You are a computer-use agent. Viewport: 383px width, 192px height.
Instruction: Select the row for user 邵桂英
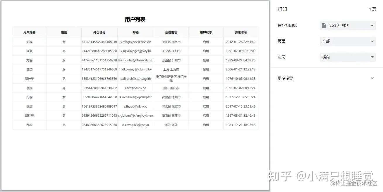click(29, 79)
